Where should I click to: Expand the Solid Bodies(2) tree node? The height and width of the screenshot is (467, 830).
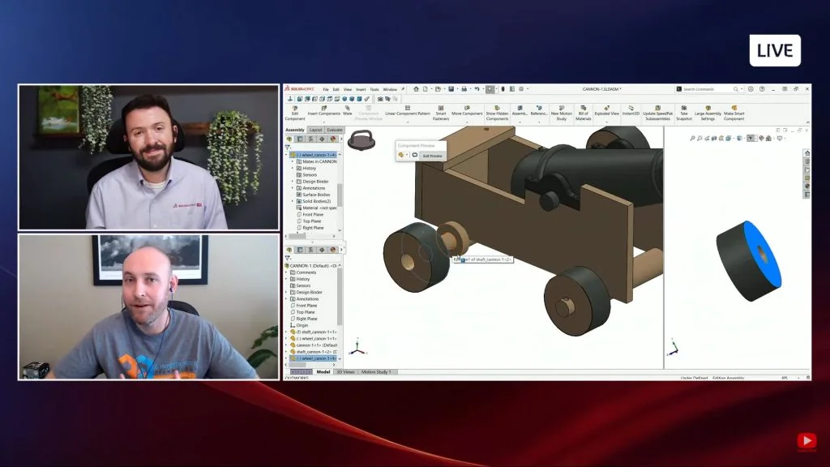[x=293, y=201]
